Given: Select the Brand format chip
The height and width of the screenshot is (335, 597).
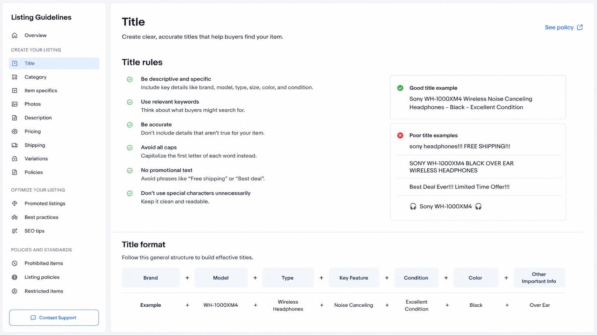Looking at the screenshot, I should [x=151, y=278].
